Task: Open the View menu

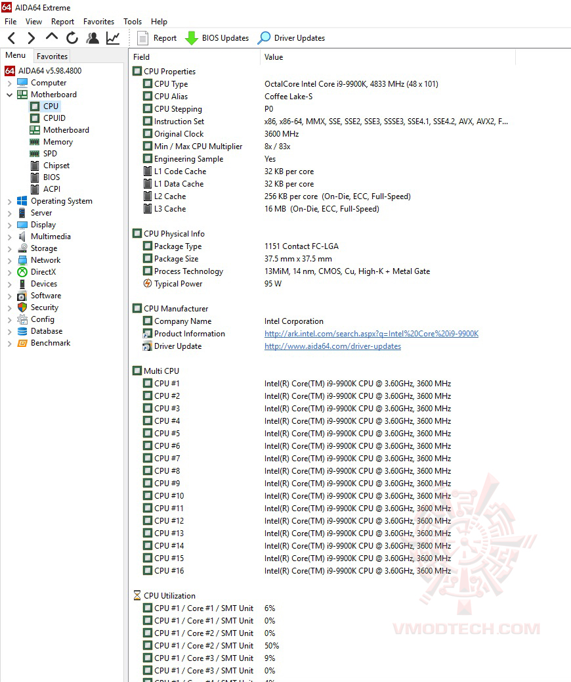Action: pyautogui.click(x=33, y=21)
